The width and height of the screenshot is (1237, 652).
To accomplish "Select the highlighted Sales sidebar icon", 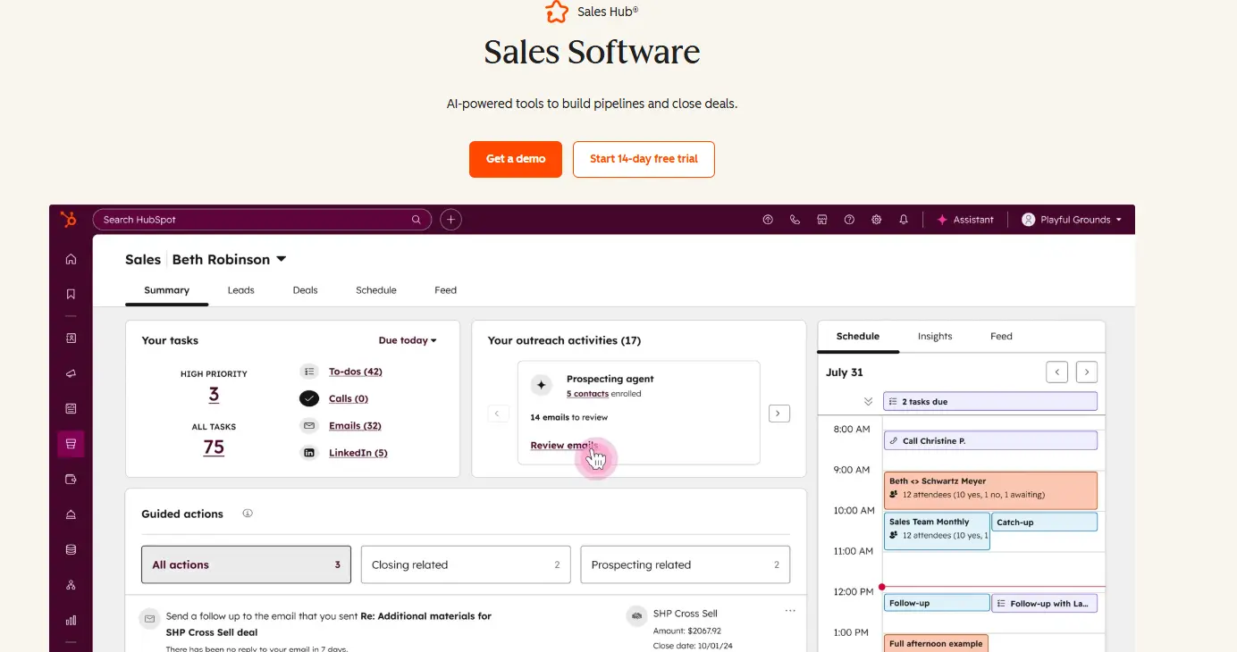I will (x=71, y=444).
